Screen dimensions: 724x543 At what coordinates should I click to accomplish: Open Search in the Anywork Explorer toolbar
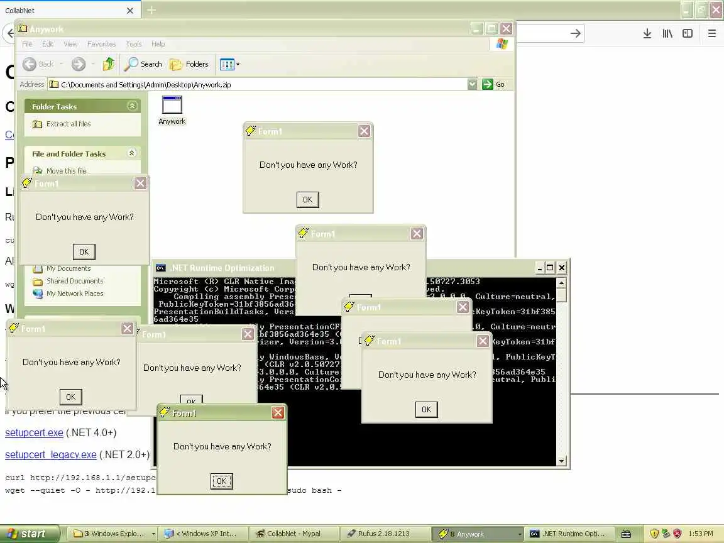[x=143, y=64]
